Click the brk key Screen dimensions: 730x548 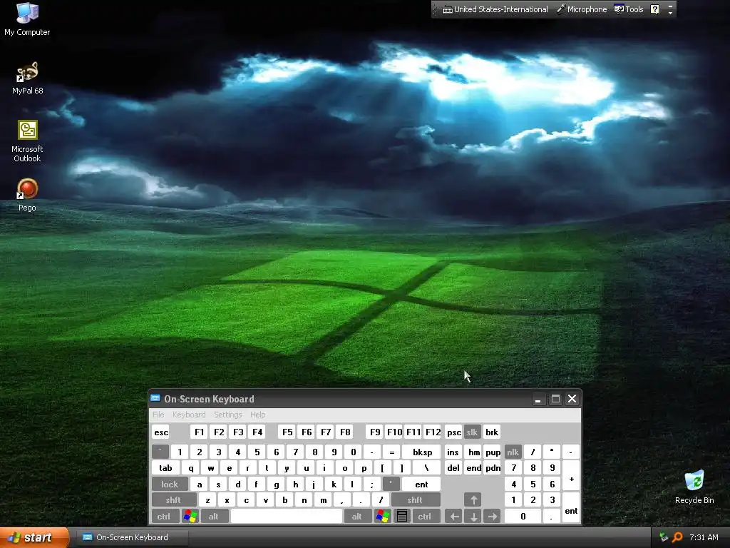492,432
